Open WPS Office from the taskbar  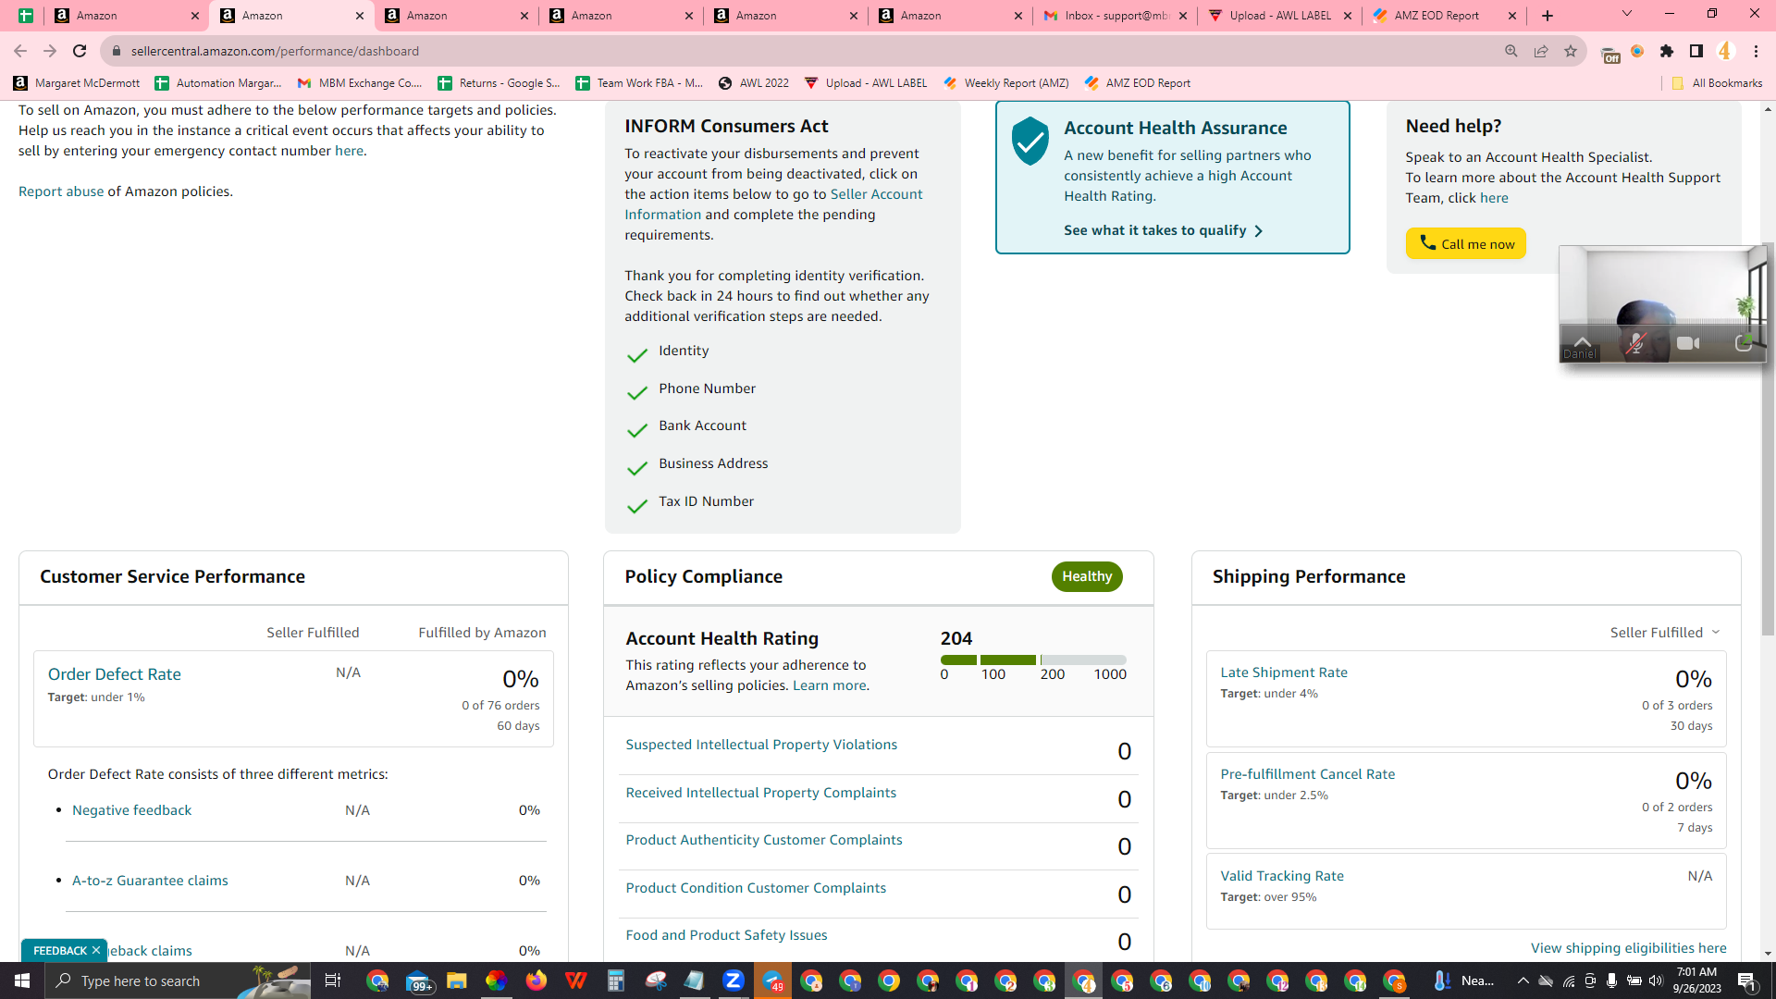coord(576,980)
